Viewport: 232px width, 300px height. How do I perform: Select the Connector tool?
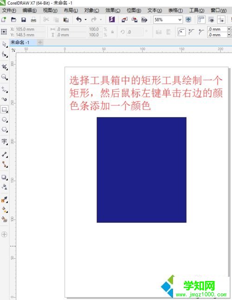(4, 164)
